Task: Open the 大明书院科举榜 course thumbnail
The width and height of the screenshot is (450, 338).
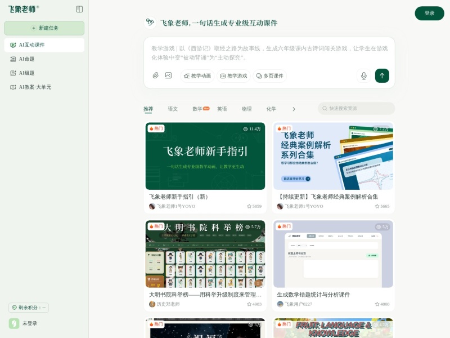Action: pos(205,253)
